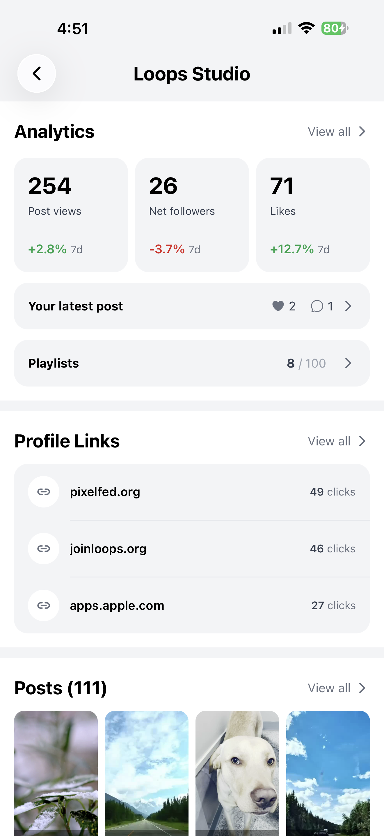Open View all for Posts
384x836 pixels.
(x=337, y=688)
